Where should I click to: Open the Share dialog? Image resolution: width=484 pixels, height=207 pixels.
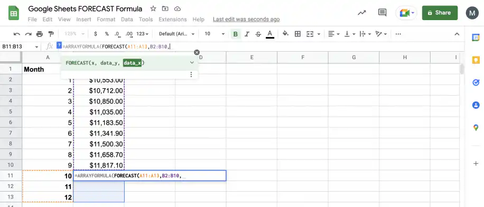coord(440,13)
